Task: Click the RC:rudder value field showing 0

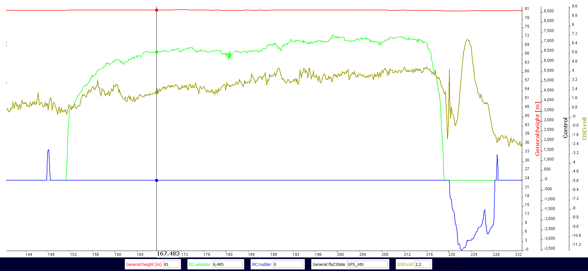Action: pos(288,264)
